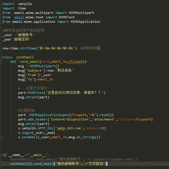Click 'as_string' in the sendmail call
The image size is (169, 169).
click(x=85, y=137)
